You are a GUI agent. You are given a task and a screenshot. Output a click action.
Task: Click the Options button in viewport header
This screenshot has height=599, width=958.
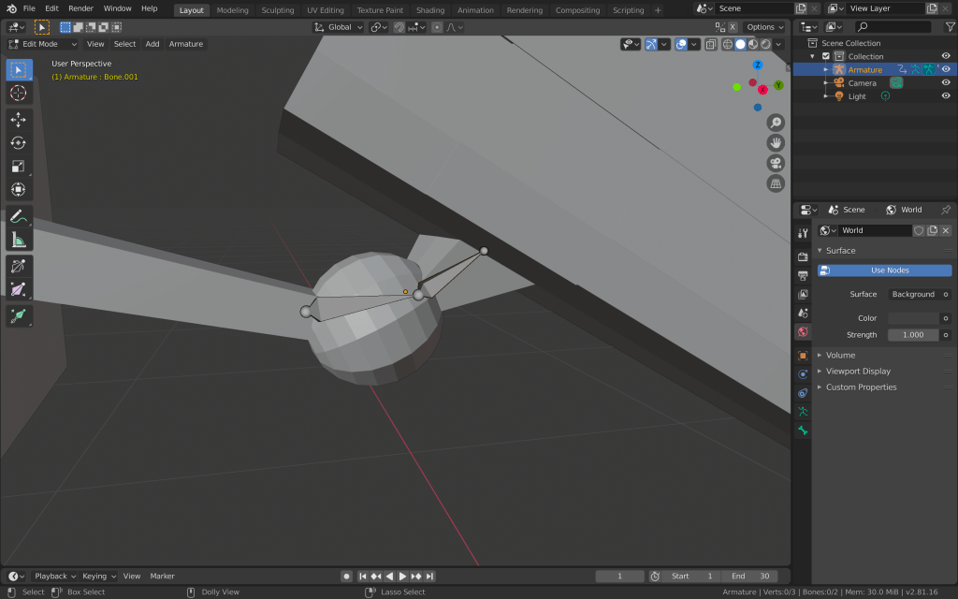click(764, 27)
